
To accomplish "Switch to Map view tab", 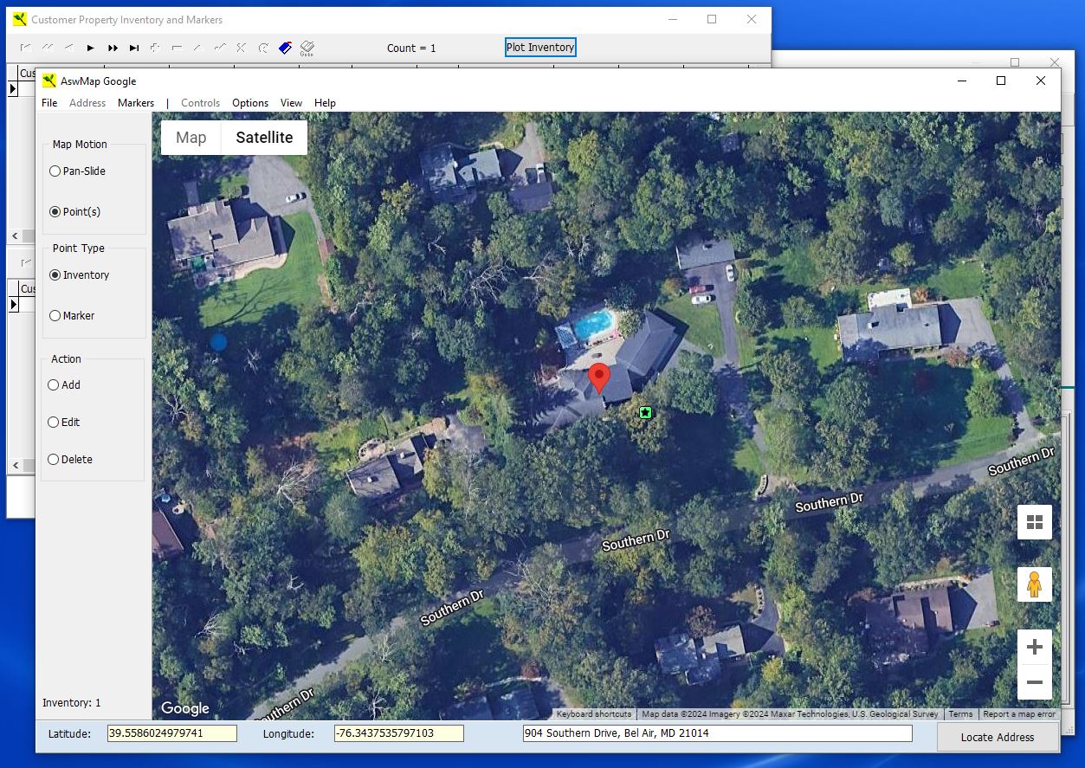I will pyautogui.click(x=191, y=138).
